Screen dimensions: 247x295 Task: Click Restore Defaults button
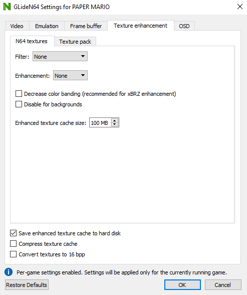tap(27, 285)
